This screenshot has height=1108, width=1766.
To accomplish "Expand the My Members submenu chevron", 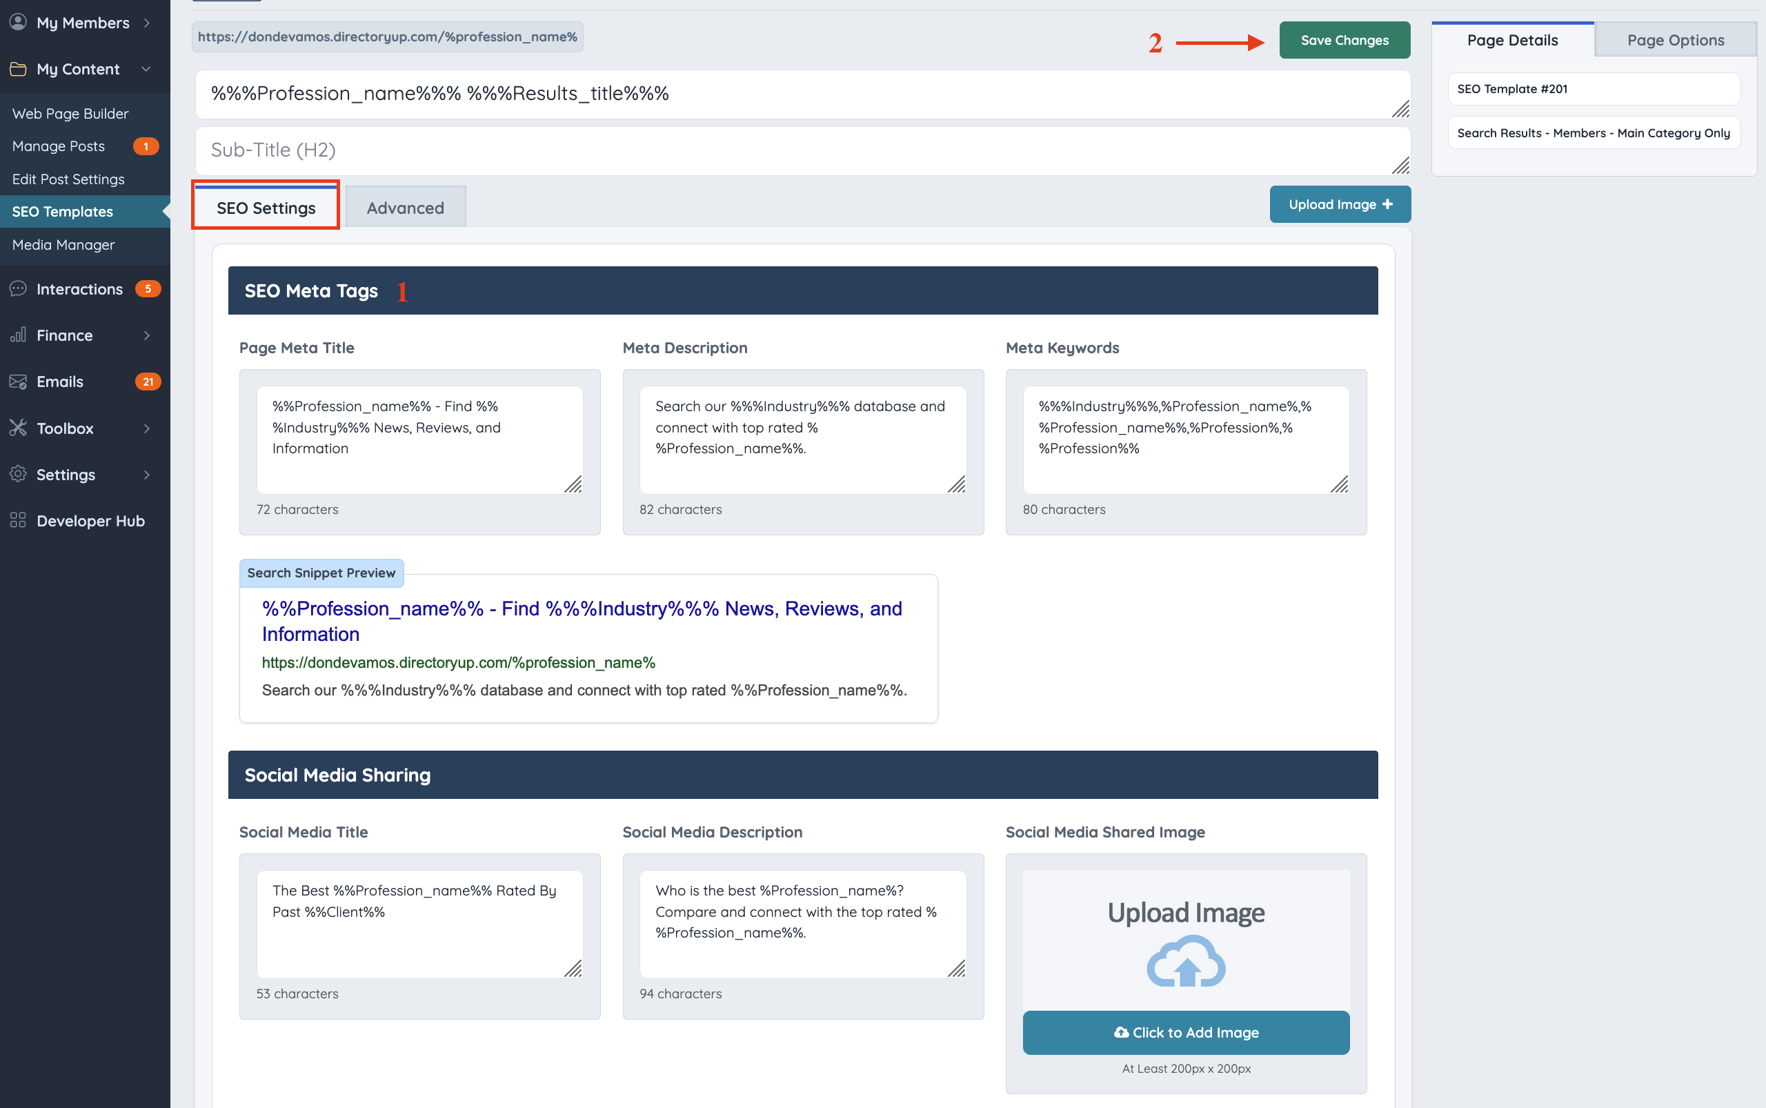I will tap(148, 23).
